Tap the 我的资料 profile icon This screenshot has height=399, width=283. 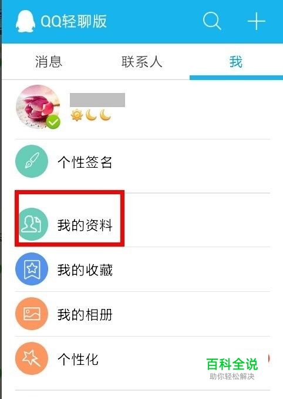pos(32,224)
